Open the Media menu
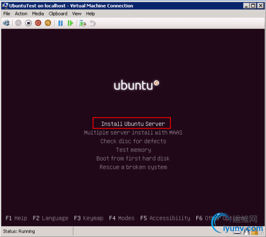 (38, 14)
